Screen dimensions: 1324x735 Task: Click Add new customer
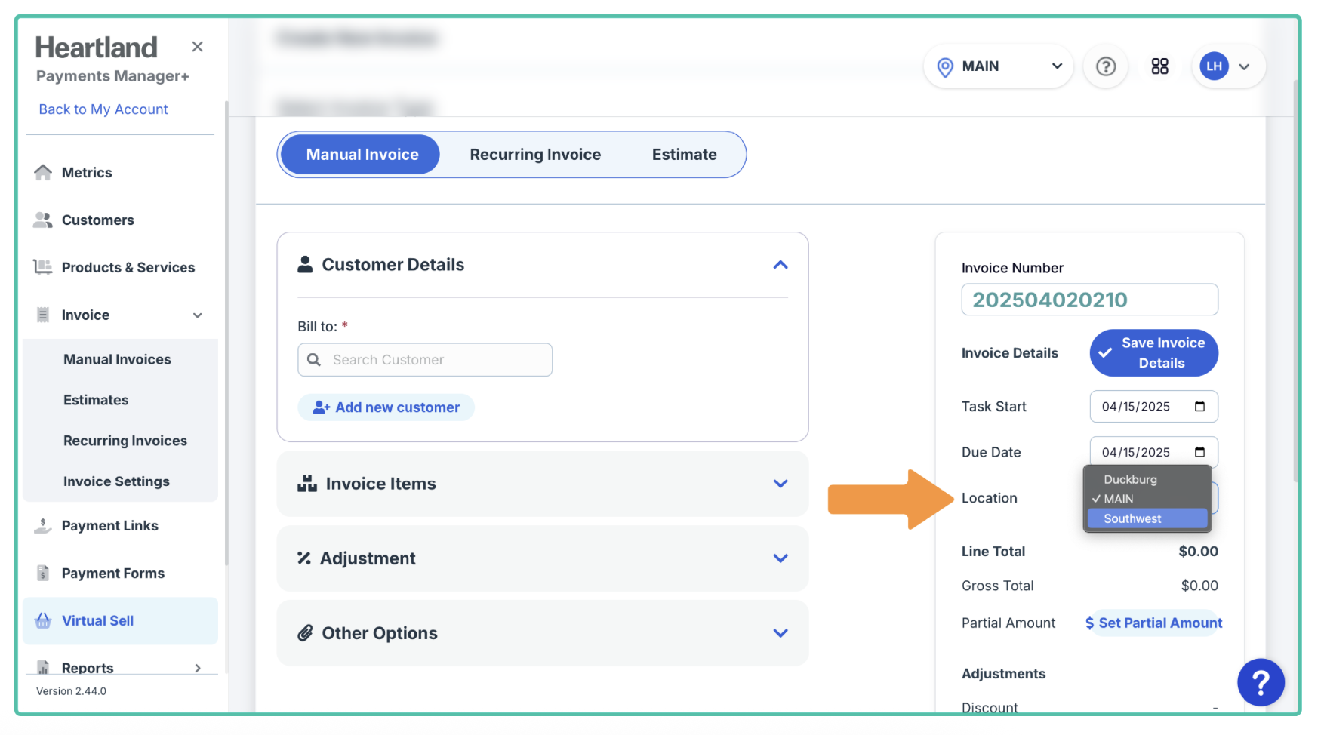coord(386,407)
